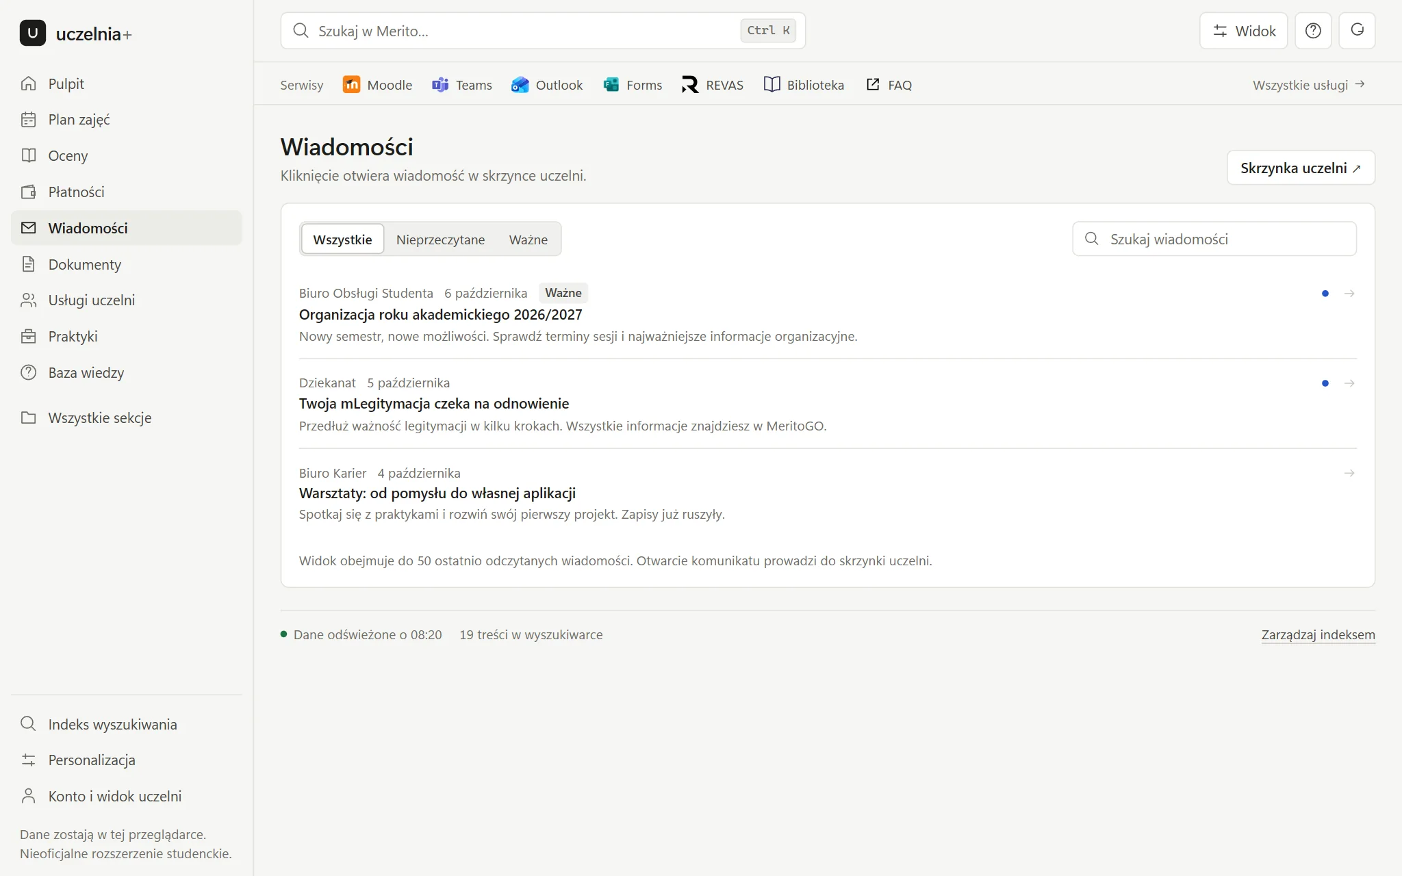This screenshot has height=876, width=1402.
Task: Open Plan zajęć calendar icon
Action: pyautogui.click(x=28, y=120)
